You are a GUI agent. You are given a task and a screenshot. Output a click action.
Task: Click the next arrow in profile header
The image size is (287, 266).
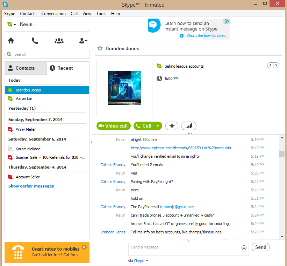(276, 65)
